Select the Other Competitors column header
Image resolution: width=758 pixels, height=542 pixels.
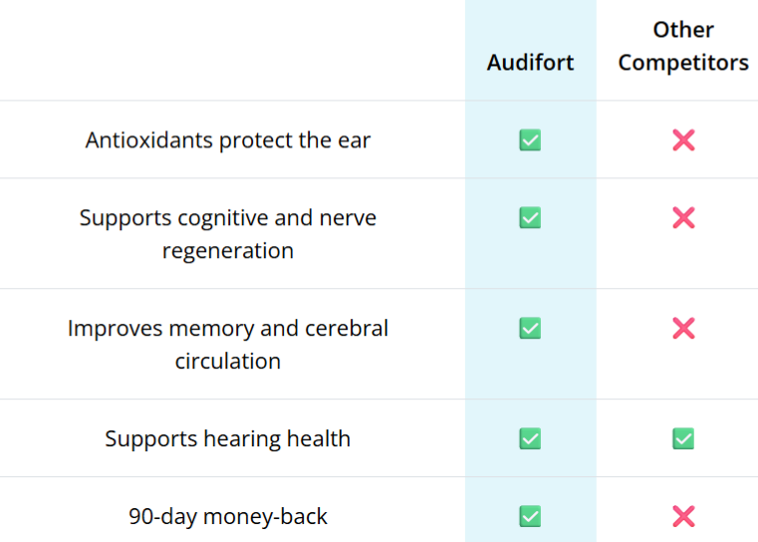point(683,46)
